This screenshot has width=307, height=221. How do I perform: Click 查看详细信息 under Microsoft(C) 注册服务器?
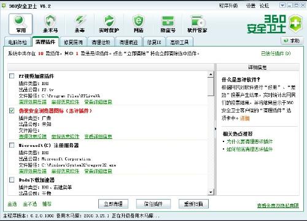pyautogui.click(x=98, y=171)
